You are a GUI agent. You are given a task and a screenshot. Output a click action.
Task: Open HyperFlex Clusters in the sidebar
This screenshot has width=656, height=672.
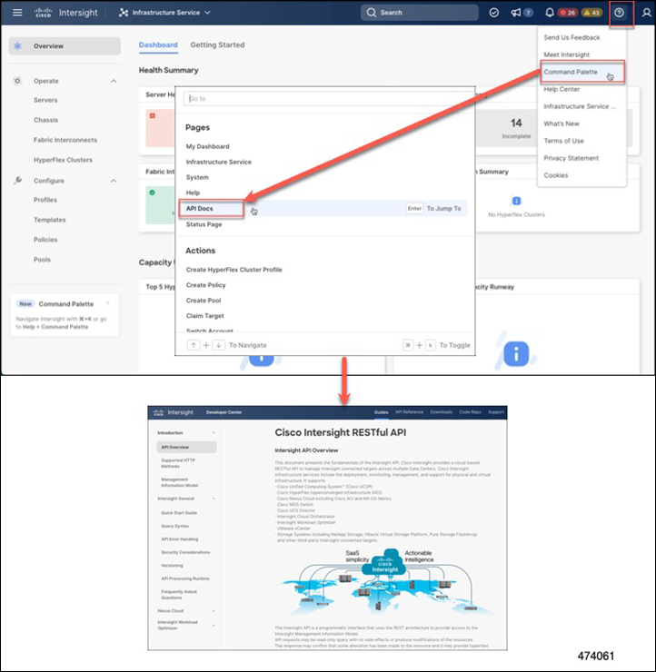(x=63, y=160)
